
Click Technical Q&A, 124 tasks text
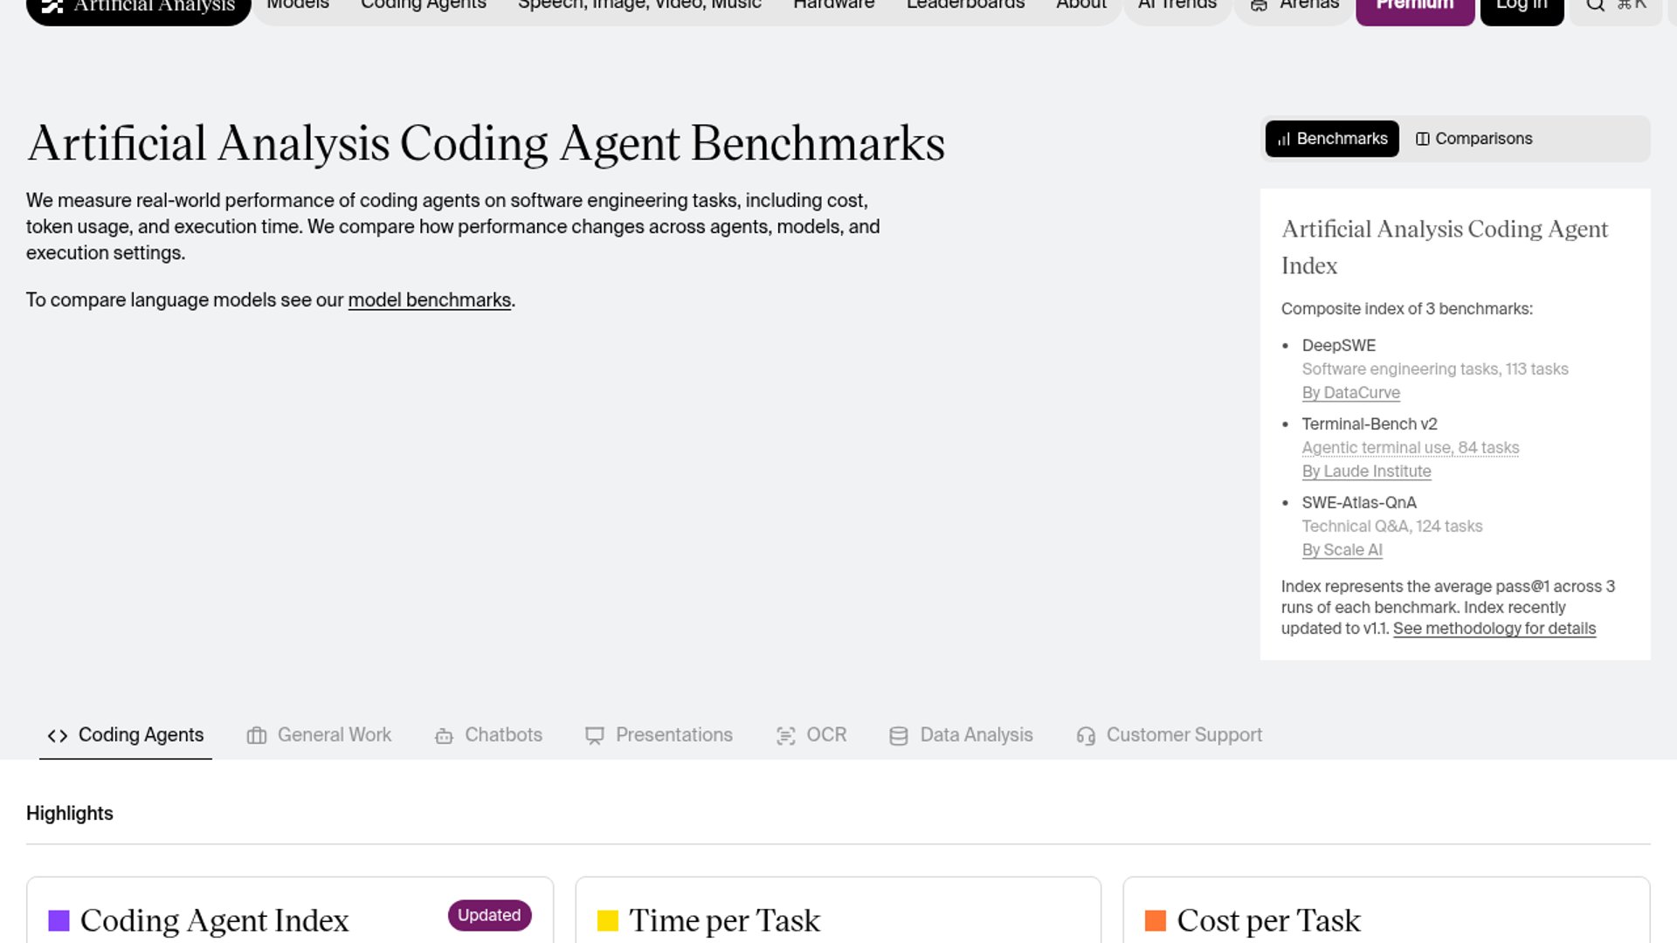(x=1391, y=527)
